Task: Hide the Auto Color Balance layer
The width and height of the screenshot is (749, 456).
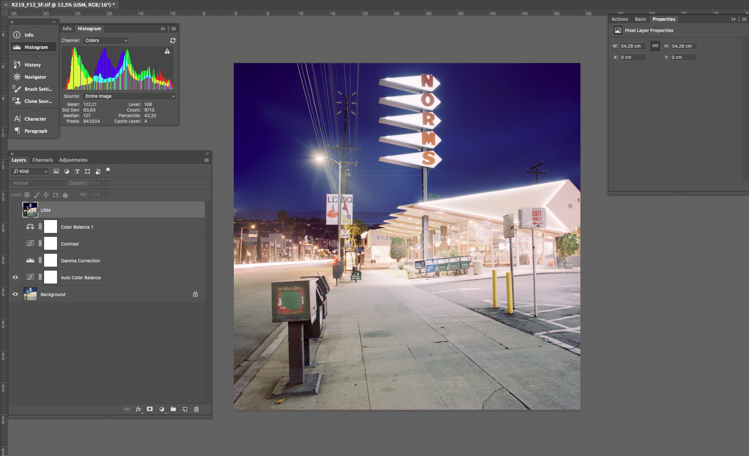Action: coord(16,277)
